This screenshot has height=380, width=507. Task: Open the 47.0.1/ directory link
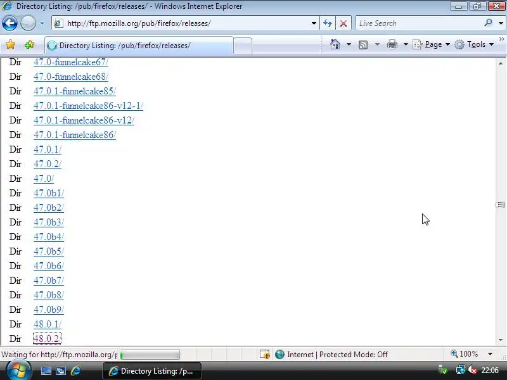48,149
